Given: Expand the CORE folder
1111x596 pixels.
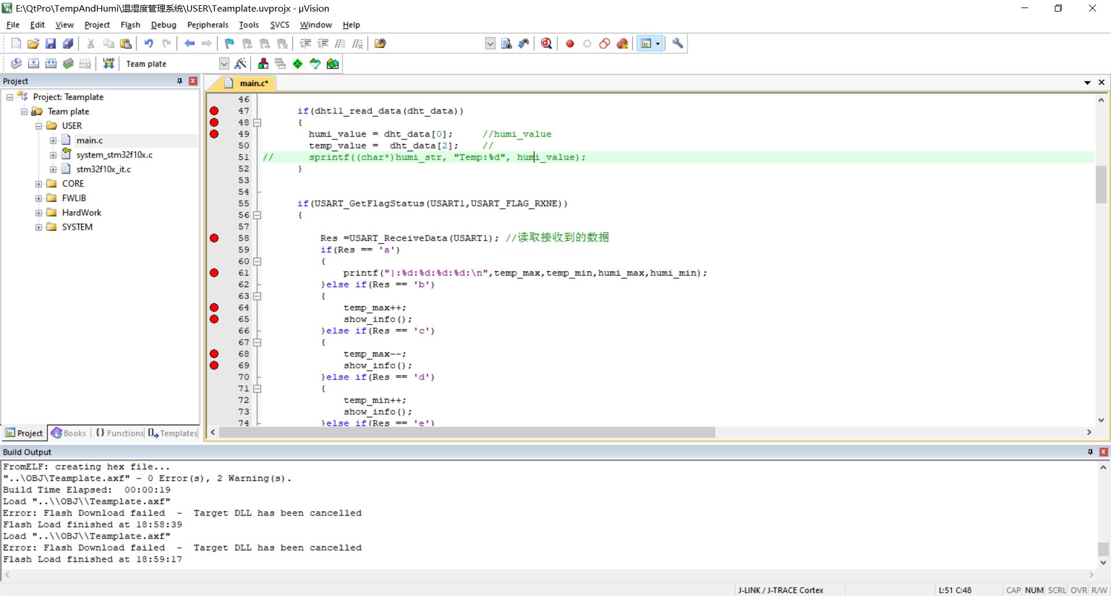Looking at the screenshot, I should coord(39,183).
